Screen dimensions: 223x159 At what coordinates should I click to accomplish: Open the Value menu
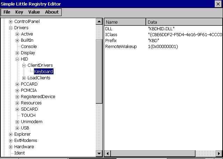pos(34,12)
